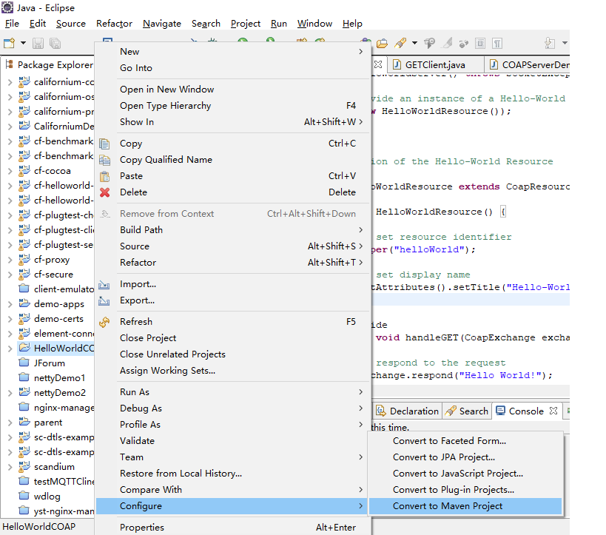Select Convert to Plug-in Projects...
The height and width of the screenshot is (535, 606).
[465, 490]
